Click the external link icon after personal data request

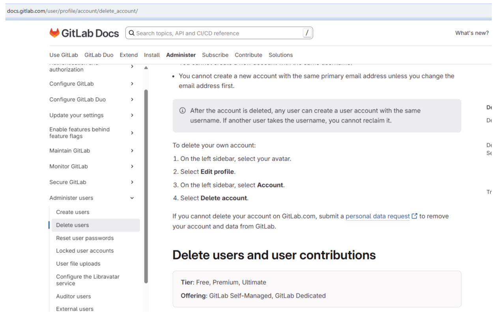pos(415,216)
